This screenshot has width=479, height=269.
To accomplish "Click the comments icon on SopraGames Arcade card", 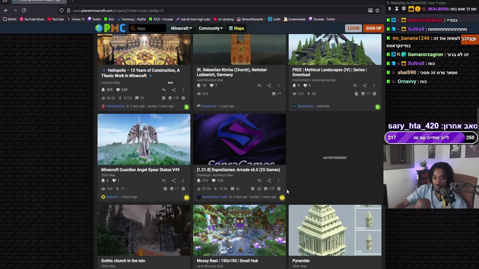I will (232, 189).
